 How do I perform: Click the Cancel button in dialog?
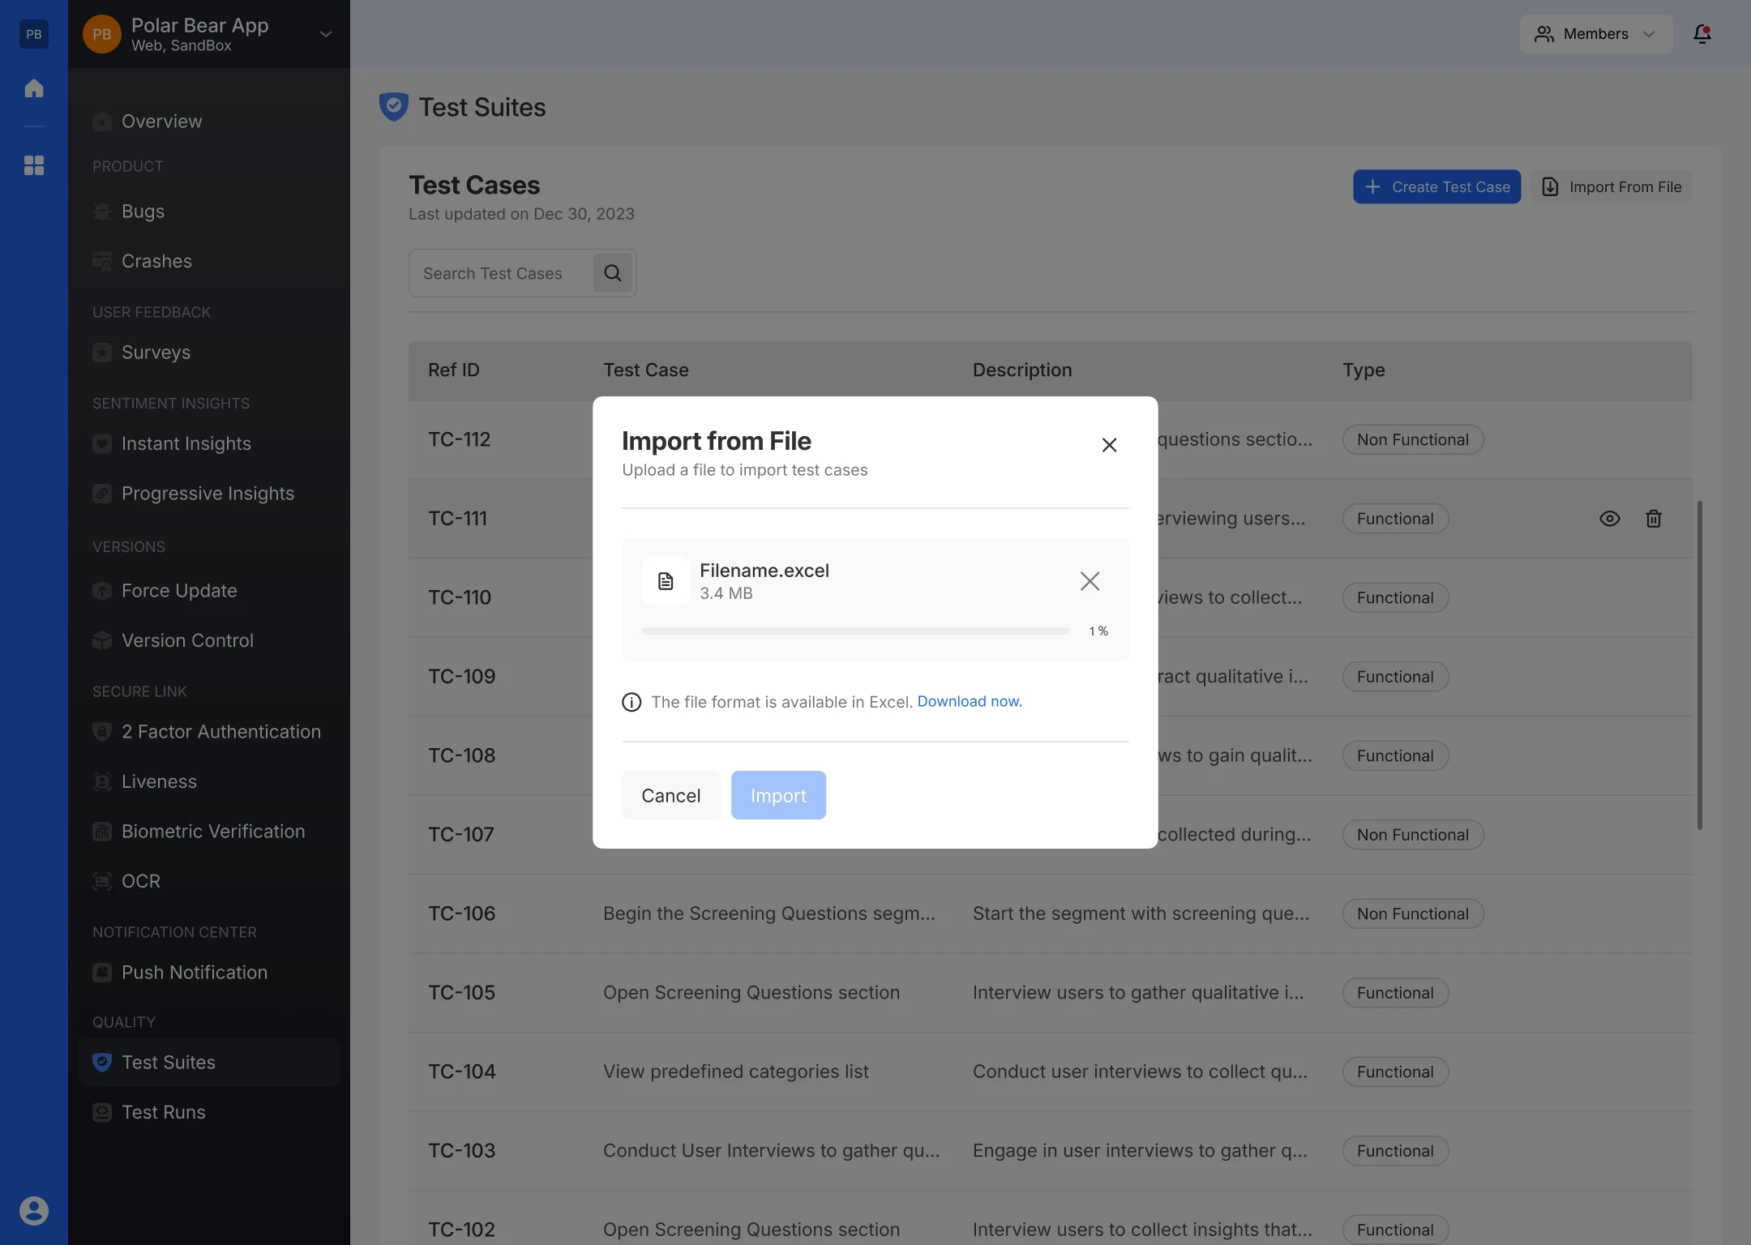coord(671,795)
